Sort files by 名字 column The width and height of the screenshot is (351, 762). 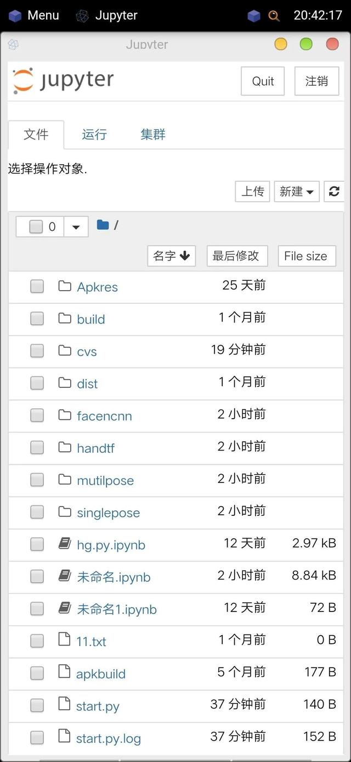[x=171, y=256]
